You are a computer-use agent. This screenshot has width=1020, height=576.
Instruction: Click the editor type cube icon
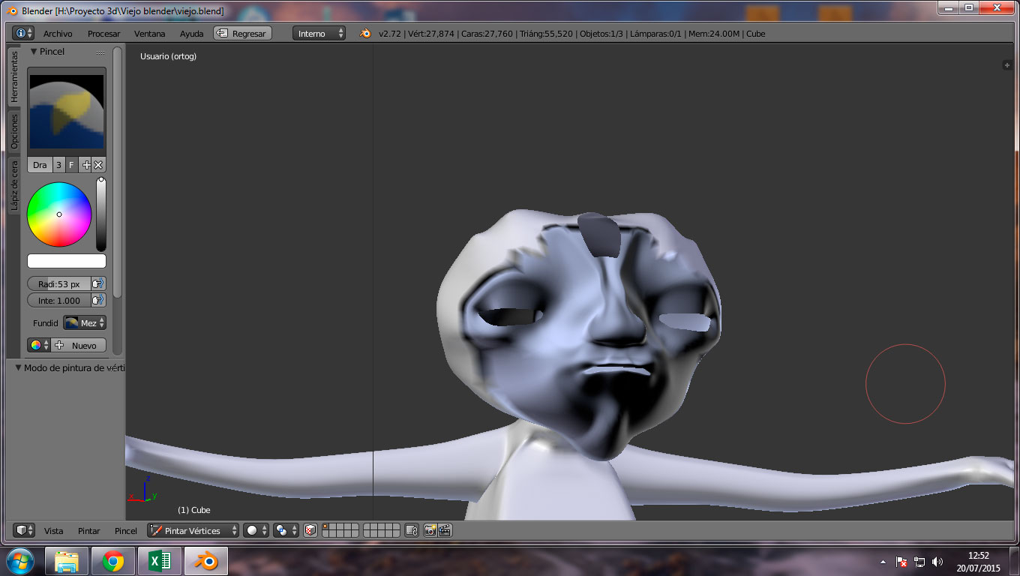(x=25, y=530)
